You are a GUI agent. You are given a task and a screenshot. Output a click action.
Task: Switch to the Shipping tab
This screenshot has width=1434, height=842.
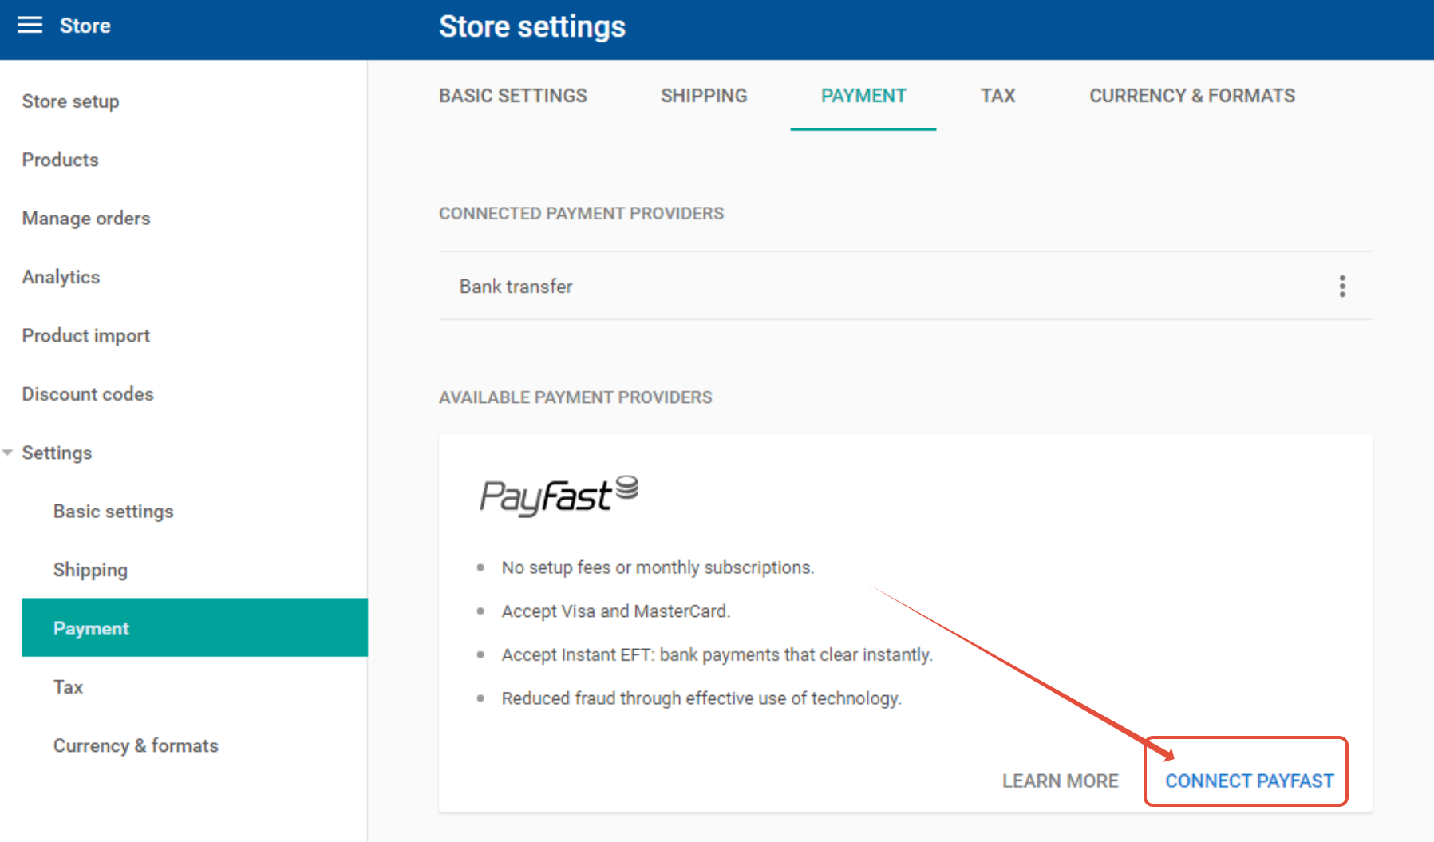(704, 96)
